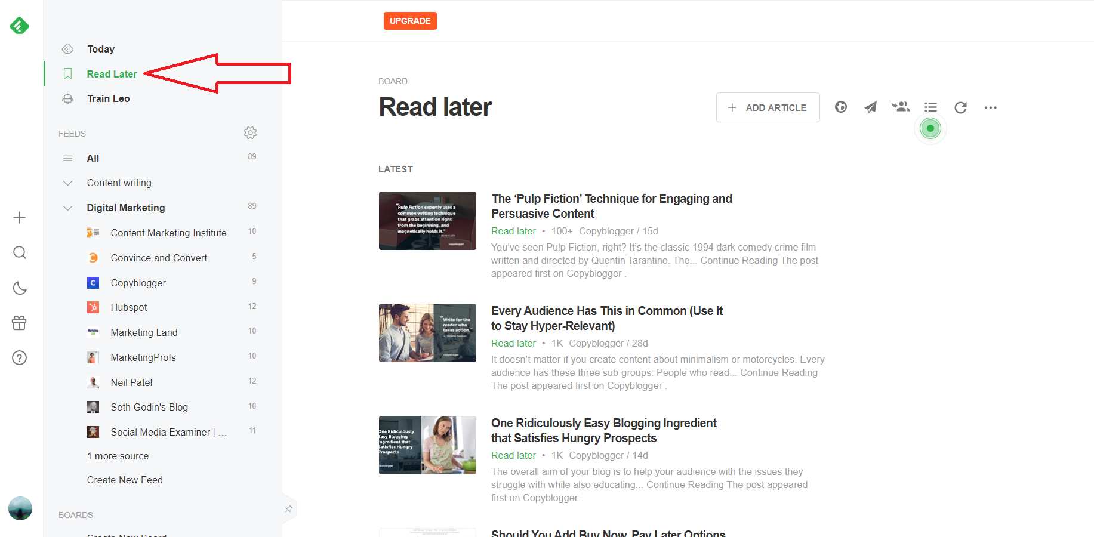Select Read Later in the sidebar
Image resolution: width=1094 pixels, height=537 pixels.
click(x=112, y=74)
